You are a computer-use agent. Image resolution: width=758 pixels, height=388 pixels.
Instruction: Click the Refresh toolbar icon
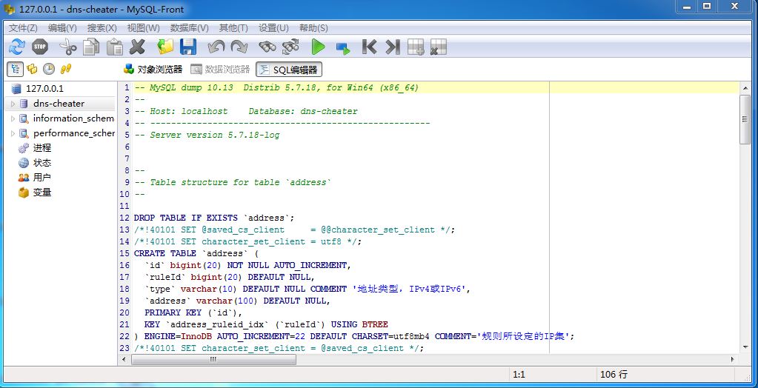(17, 47)
